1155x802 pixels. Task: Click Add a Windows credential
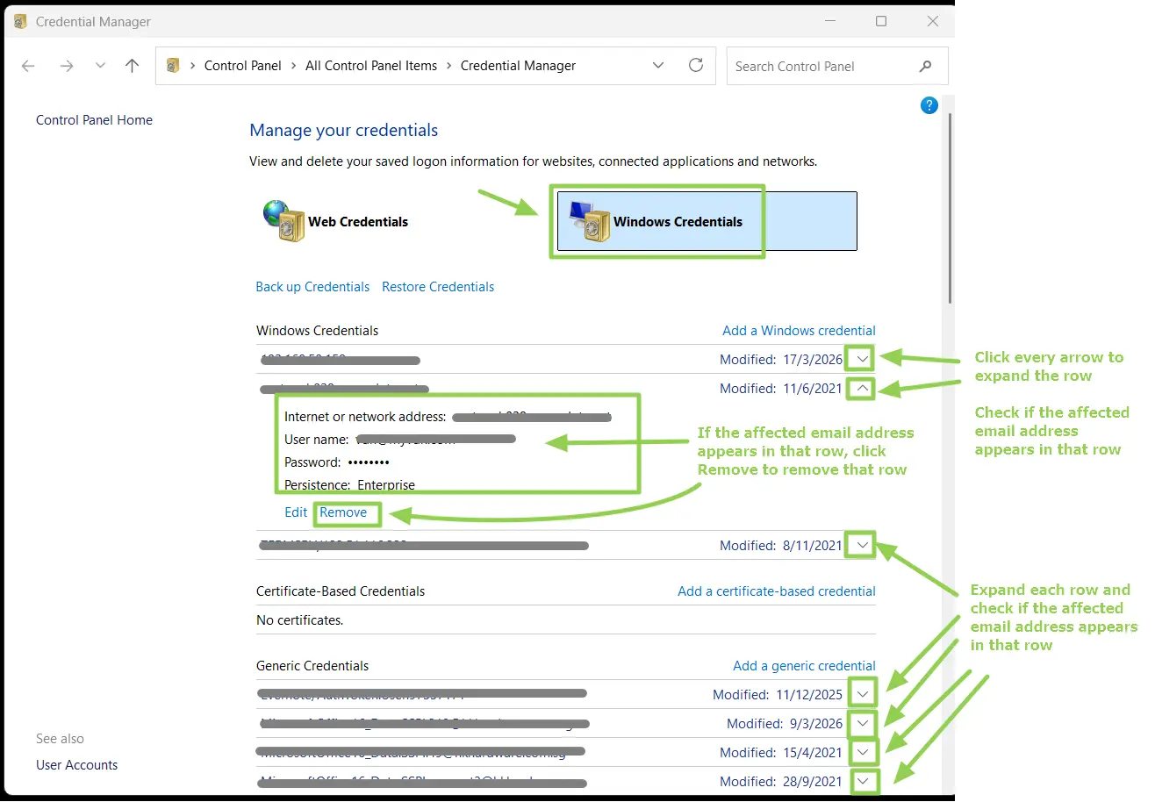coord(799,331)
